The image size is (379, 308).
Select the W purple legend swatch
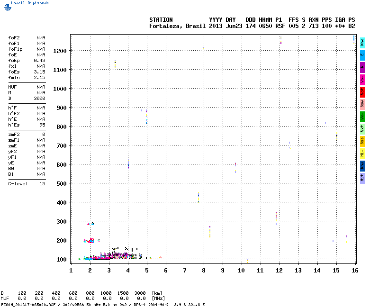[x=362, y=67]
